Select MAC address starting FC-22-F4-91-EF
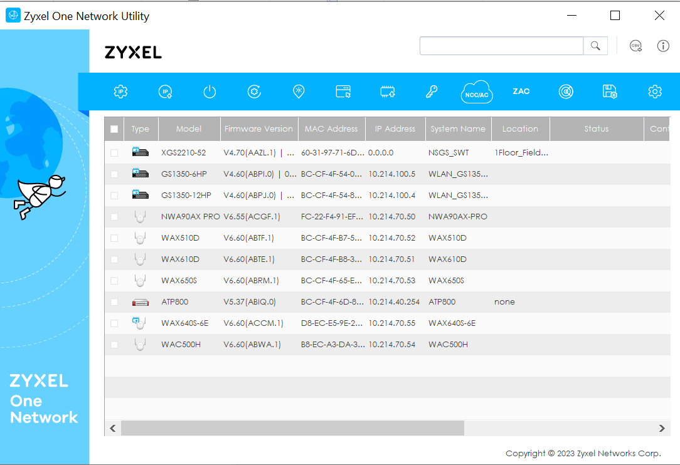Image resolution: width=680 pixels, height=465 pixels. point(332,217)
